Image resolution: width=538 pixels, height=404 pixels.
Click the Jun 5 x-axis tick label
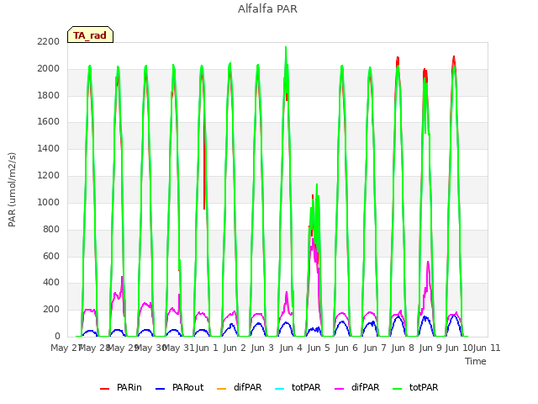point(319,348)
